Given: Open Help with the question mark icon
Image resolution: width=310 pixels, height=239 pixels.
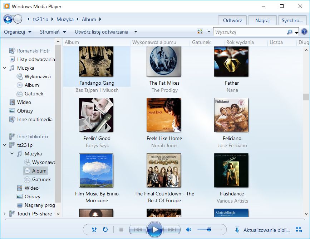Looking at the screenshot, I should (304, 31).
